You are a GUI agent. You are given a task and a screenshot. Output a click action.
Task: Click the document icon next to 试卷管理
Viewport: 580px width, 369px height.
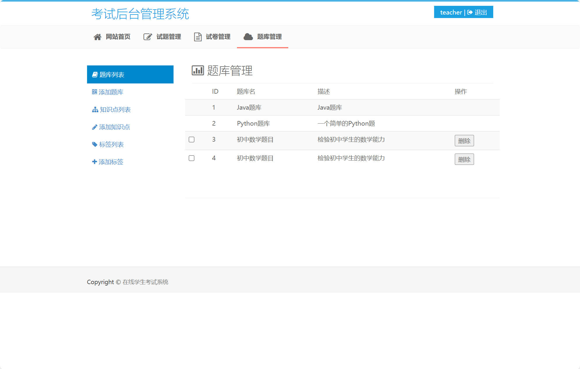[197, 37]
